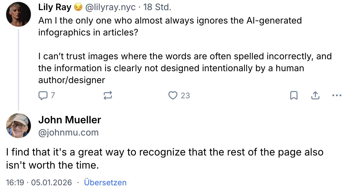Viewport: 353px width, 193px height.
Task: Click John Mueller's display name
Action: tap(70, 120)
